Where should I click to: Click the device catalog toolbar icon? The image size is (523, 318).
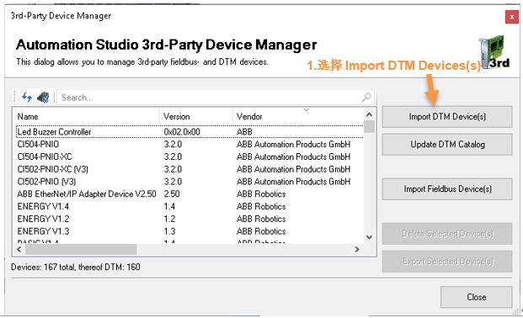43,97
